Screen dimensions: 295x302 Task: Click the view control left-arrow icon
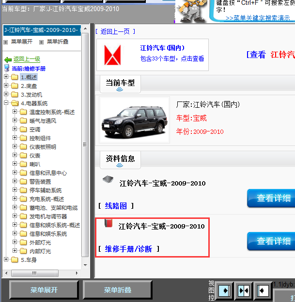pos(263,290)
